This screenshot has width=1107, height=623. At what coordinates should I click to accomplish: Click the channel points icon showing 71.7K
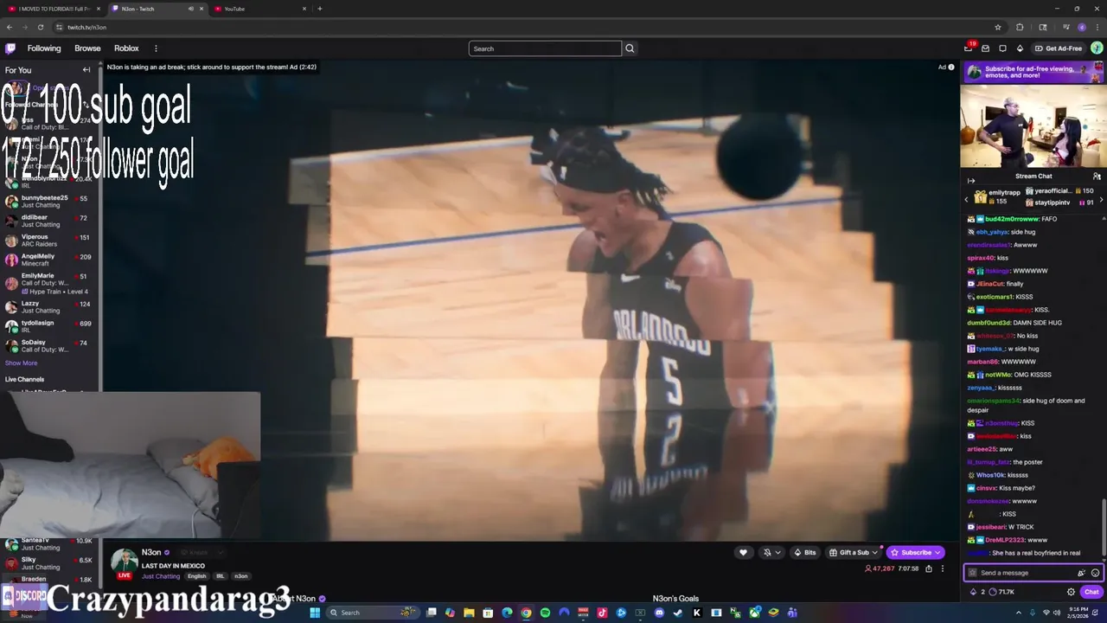(x=993, y=592)
